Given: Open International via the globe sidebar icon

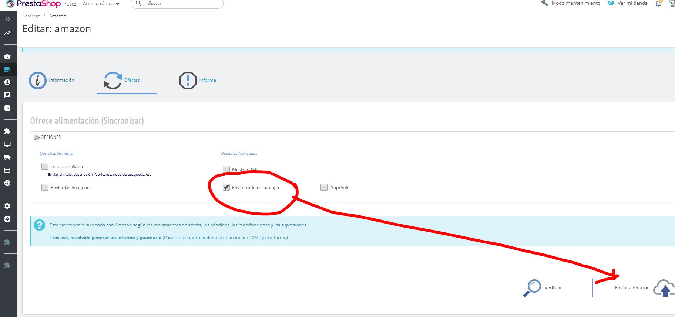Looking at the screenshot, I should (x=7, y=183).
